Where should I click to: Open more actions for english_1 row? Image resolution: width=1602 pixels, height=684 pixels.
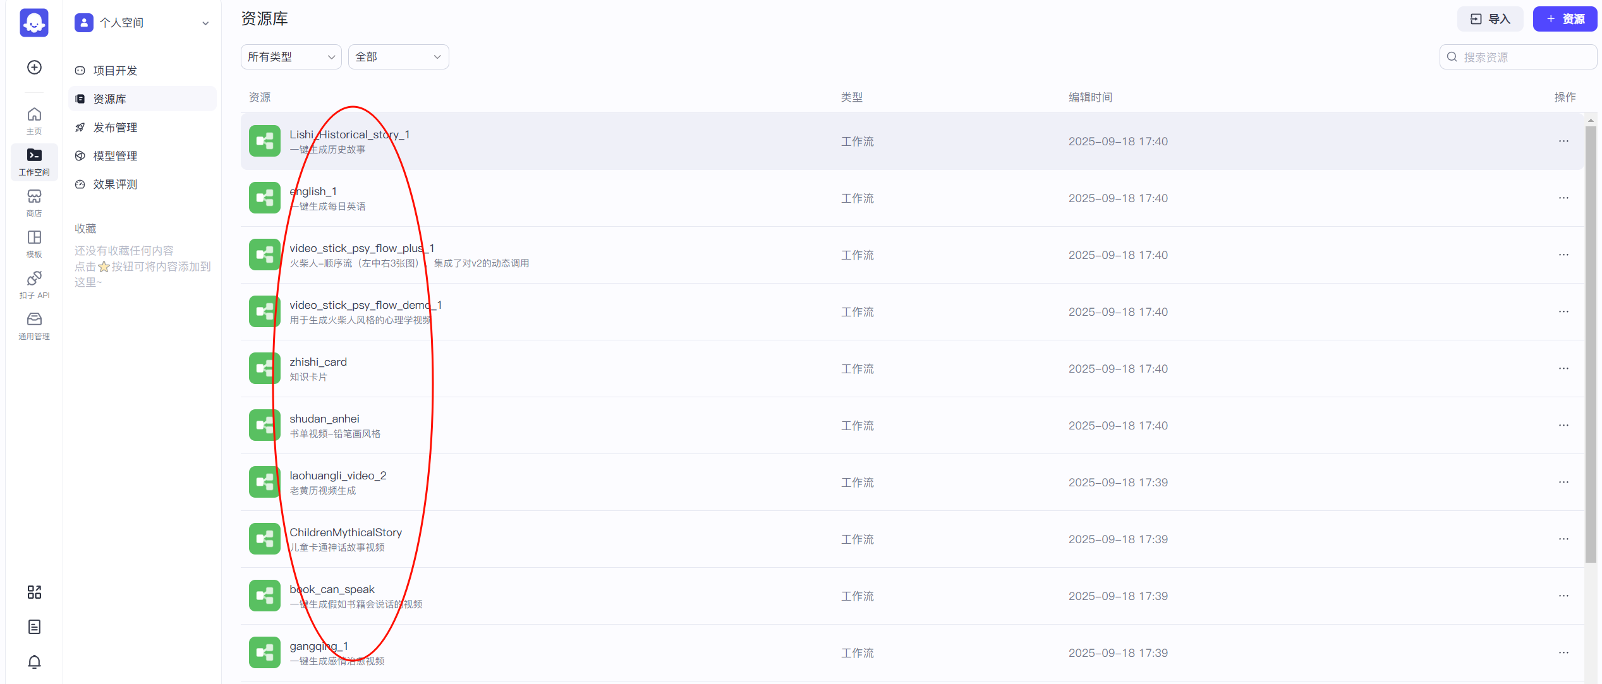(1563, 198)
